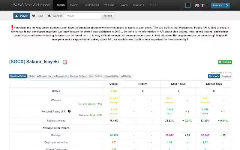Select the UK flag language icon
Screen dimensions: 240x150
(x=197, y=5)
